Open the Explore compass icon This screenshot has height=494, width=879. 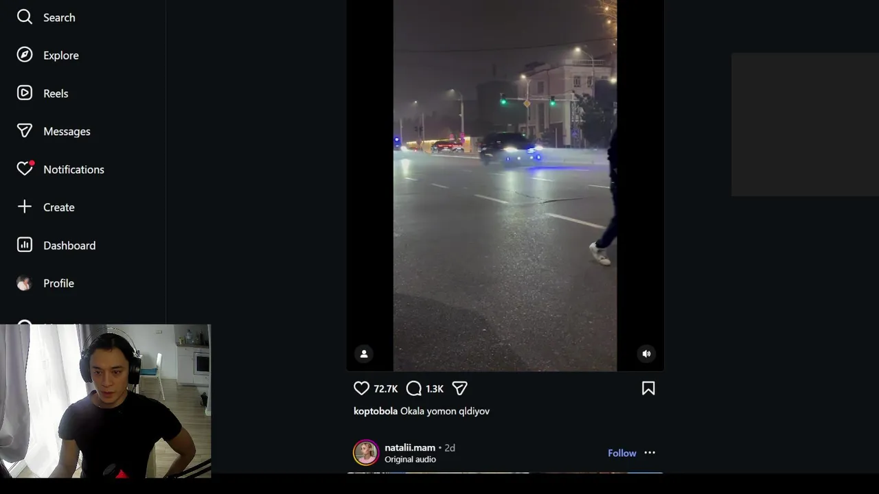pos(25,55)
